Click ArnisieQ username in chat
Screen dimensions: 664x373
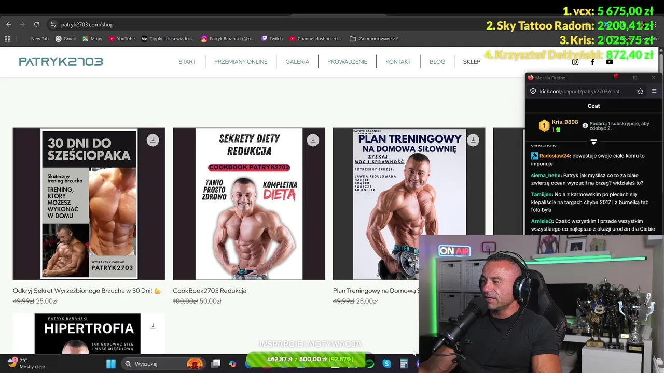coord(542,221)
